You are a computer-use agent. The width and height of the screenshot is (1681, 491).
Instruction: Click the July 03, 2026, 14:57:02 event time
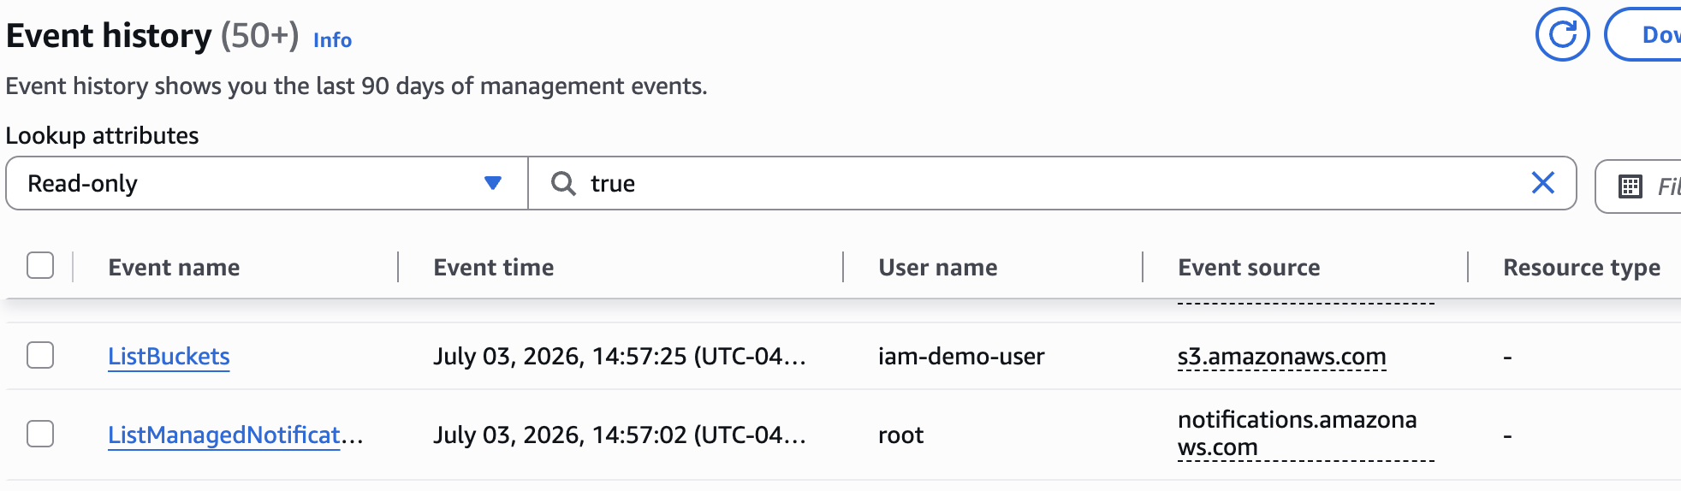[x=620, y=435]
